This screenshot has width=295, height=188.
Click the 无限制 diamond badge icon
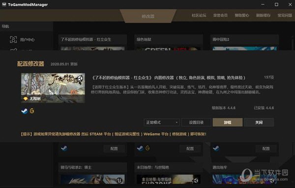[26, 99]
